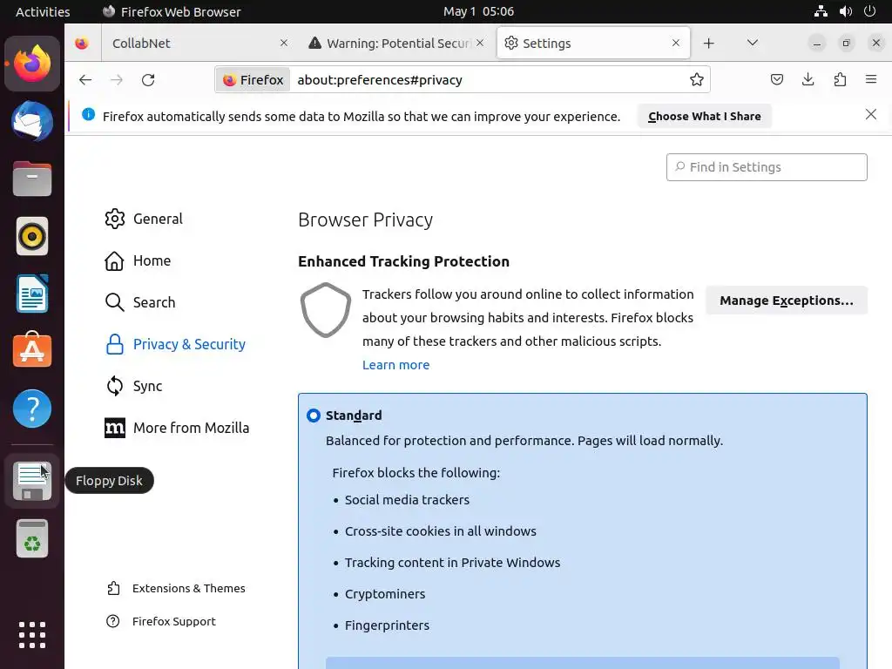Open the Firefox application menu

[871, 80]
